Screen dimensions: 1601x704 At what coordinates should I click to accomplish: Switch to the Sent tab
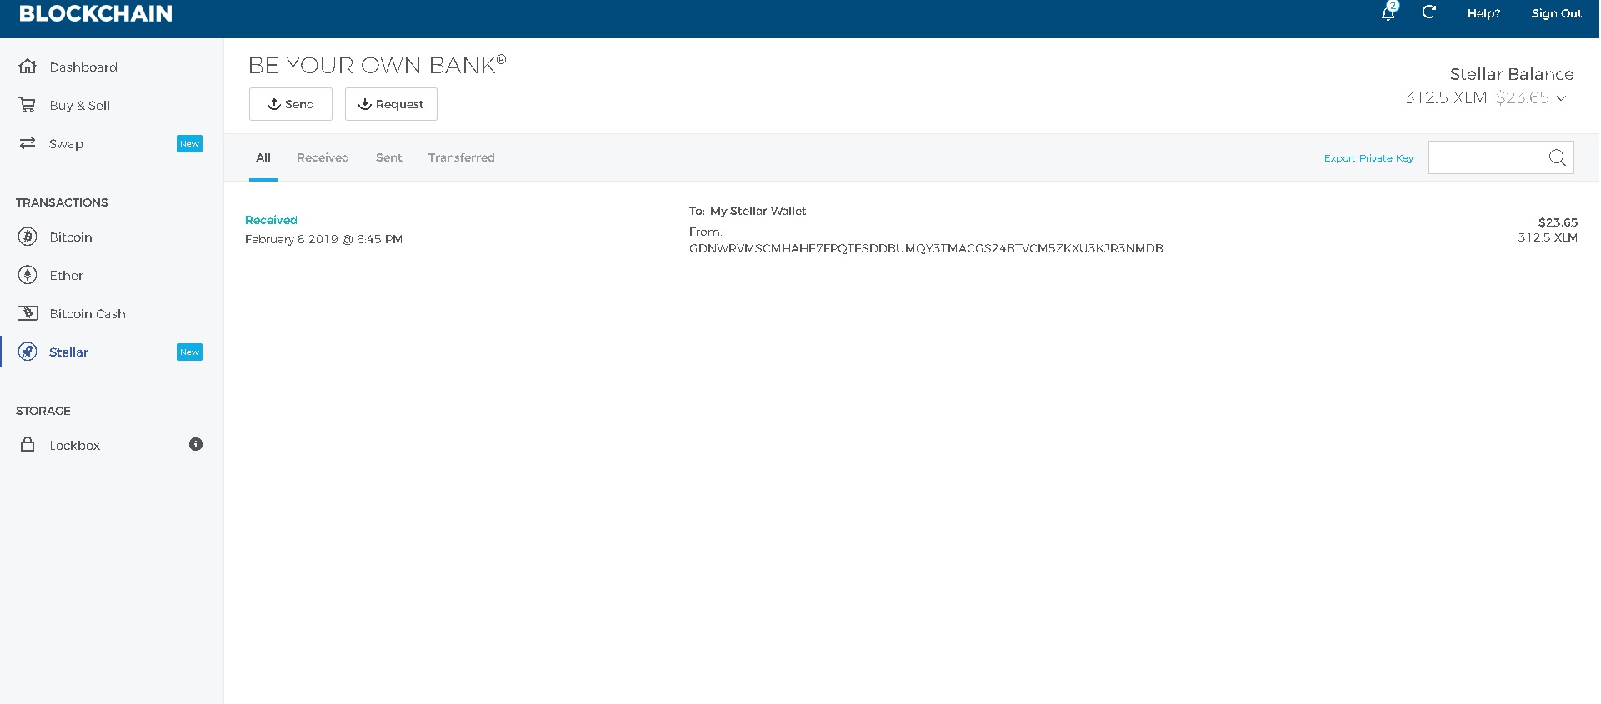click(388, 157)
